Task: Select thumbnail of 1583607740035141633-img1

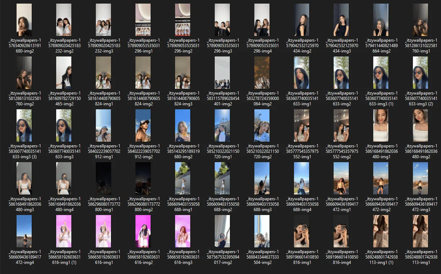Action: point(302,73)
